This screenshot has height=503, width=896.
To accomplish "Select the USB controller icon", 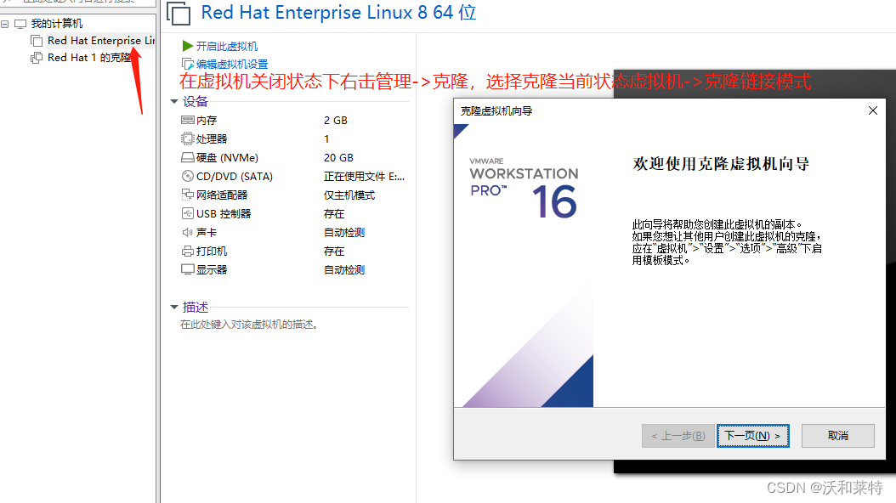I will (187, 213).
